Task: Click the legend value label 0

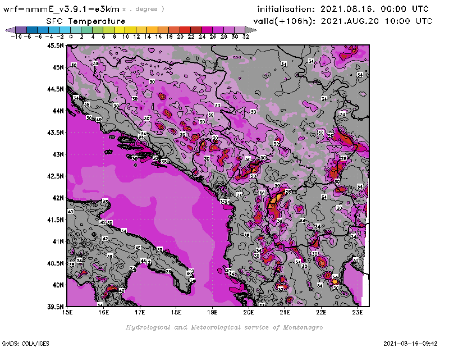Action: tap(71, 36)
